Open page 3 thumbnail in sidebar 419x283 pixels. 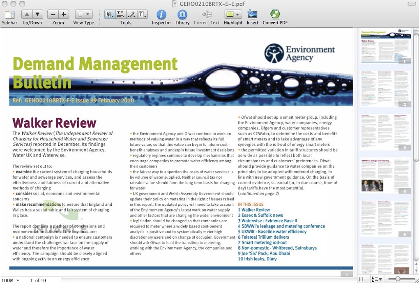pyautogui.click(x=385, y=132)
